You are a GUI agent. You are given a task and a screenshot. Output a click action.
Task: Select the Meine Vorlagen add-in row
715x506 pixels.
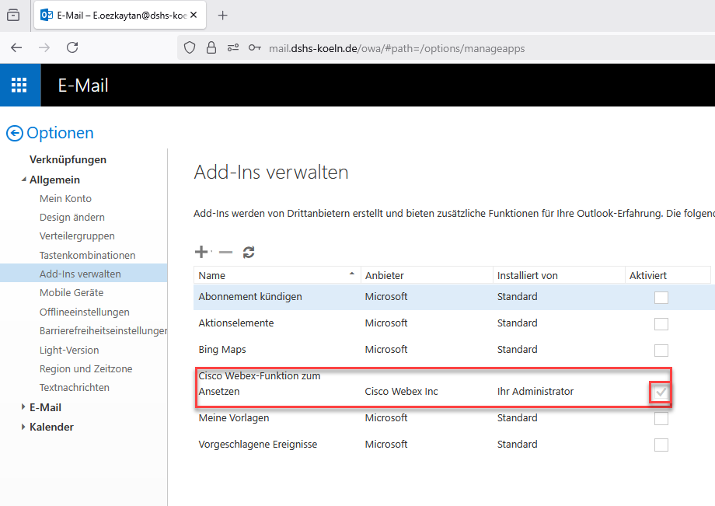[x=454, y=418]
